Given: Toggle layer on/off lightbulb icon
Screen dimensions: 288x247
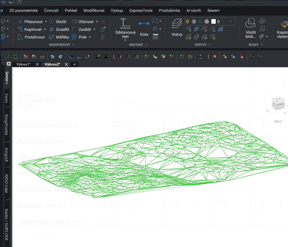Looking at the screenshot, I should coord(188,21).
